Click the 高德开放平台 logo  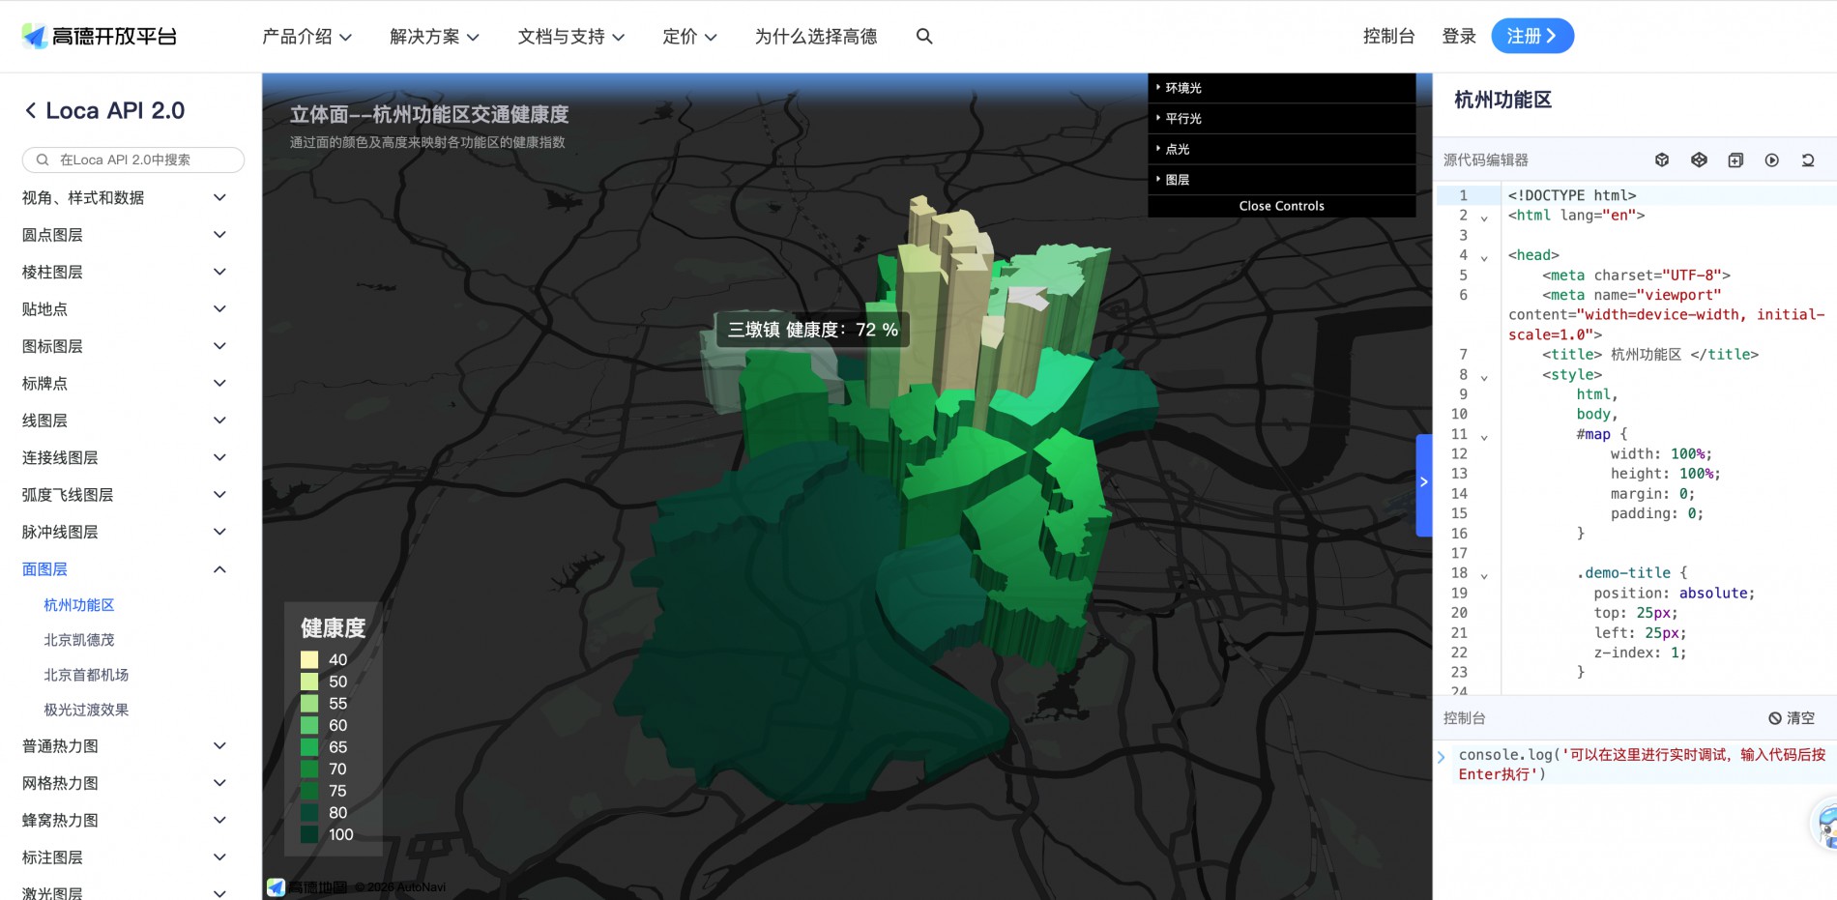pyautogui.click(x=100, y=37)
